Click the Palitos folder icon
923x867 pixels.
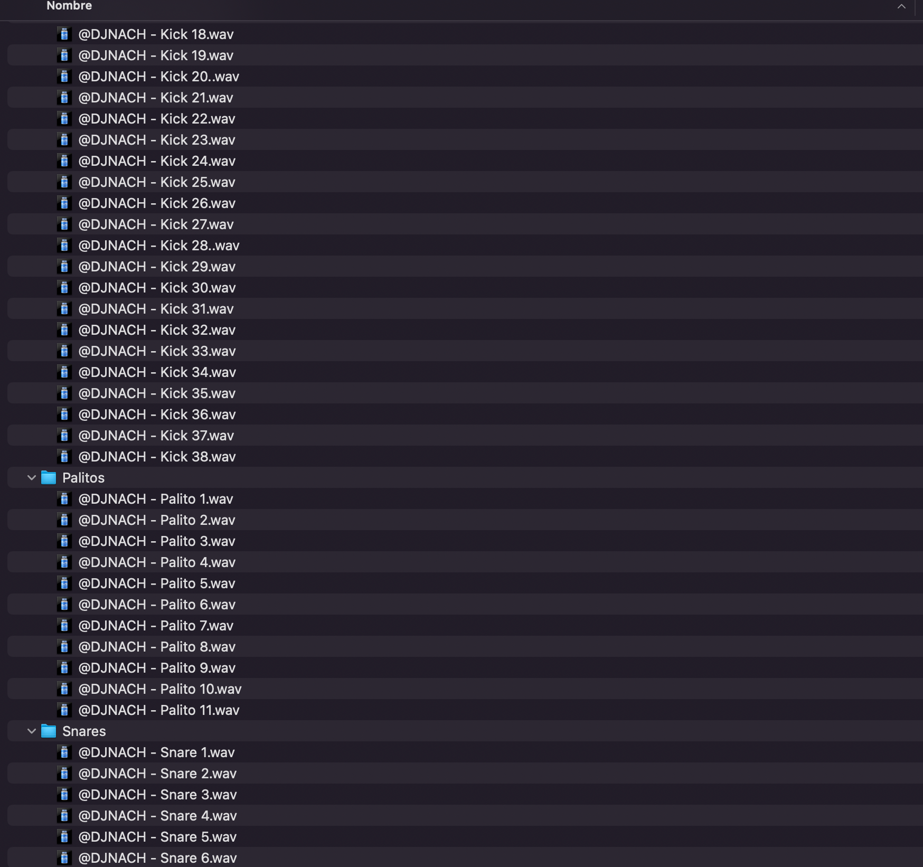[x=49, y=478]
